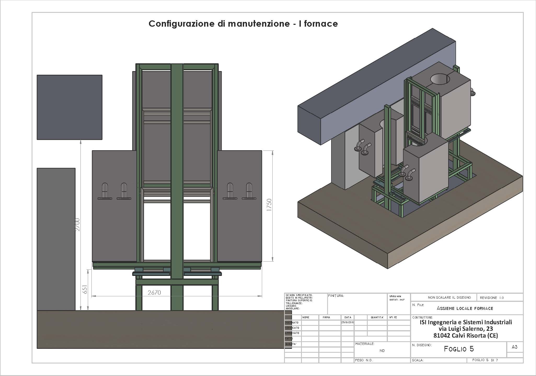This screenshot has height=376, width=536.
Task: Select the title 'Configurazione di manutenzione - I fornace'
Action: point(243,24)
